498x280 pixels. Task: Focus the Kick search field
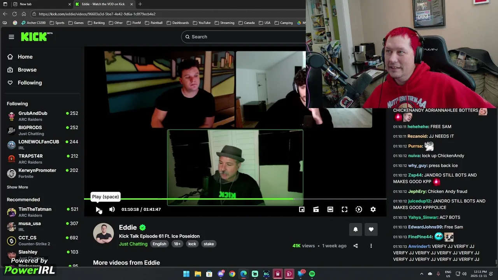[x=244, y=37]
